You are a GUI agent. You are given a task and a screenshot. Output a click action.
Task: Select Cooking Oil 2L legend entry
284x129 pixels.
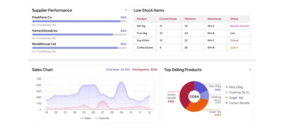click(237, 92)
